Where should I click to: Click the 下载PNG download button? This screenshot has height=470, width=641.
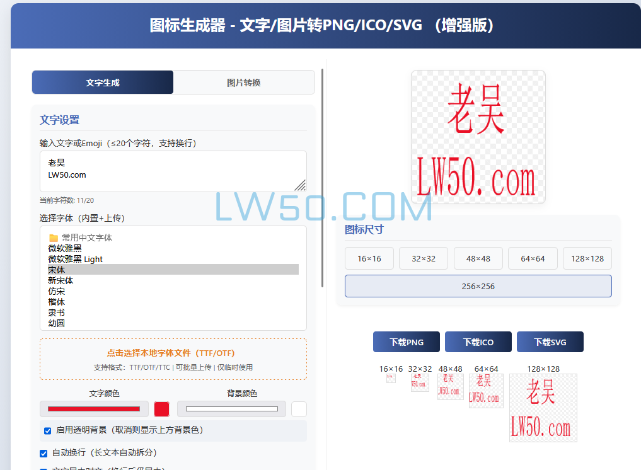[x=407, y=341]
